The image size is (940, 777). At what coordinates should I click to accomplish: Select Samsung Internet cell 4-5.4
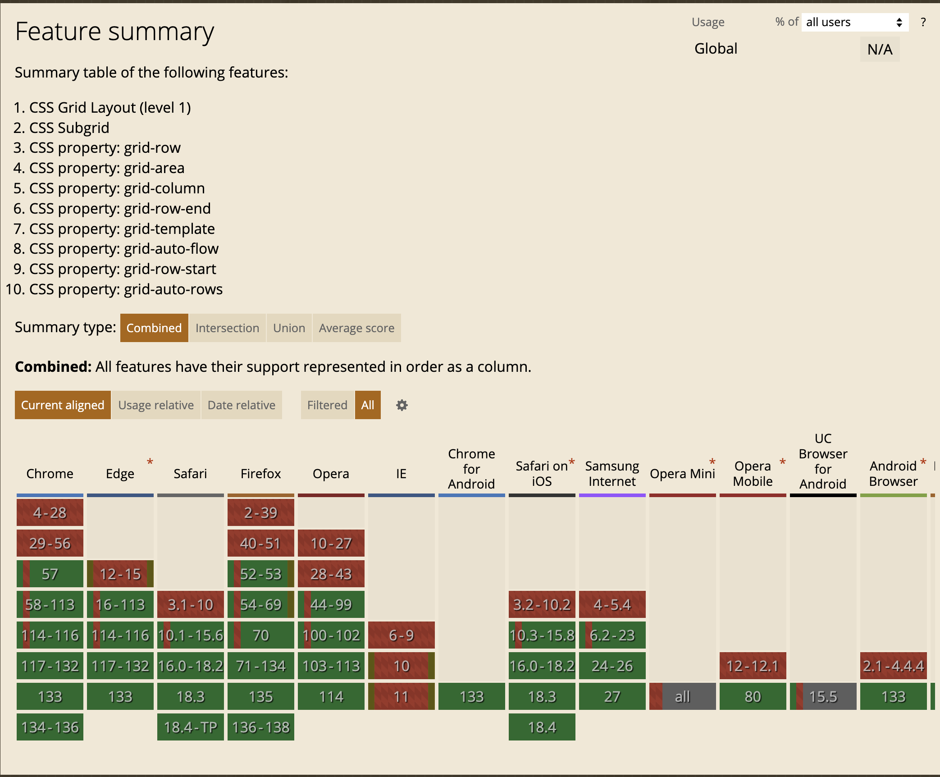tap(612, 604)
